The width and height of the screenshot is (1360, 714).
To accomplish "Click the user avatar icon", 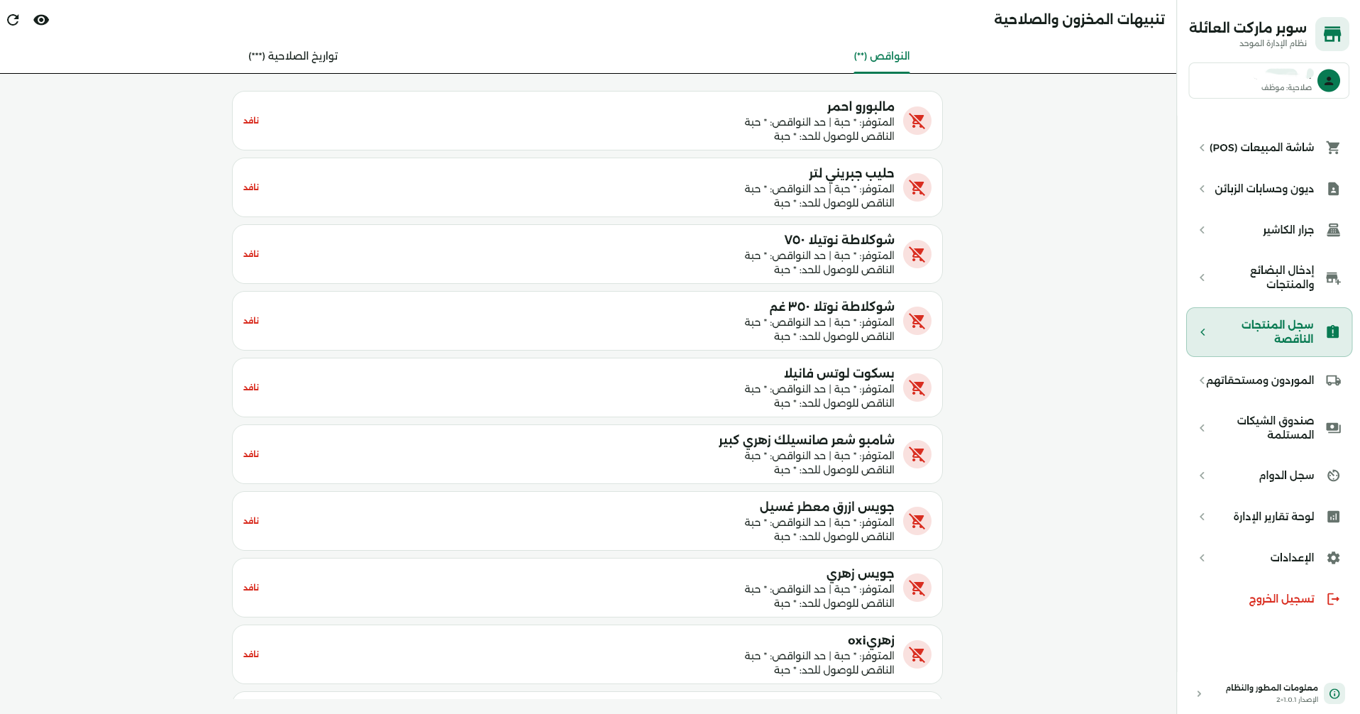I will point(1328,81).
